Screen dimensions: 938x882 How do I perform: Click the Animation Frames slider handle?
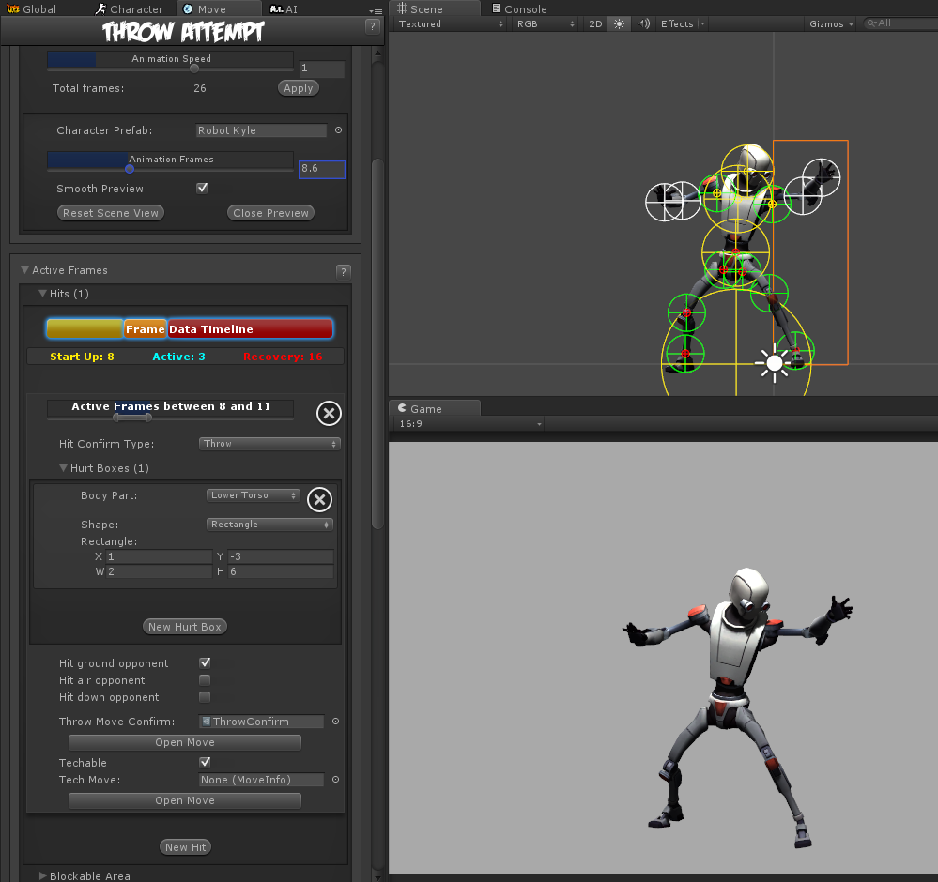click(130, 171)
